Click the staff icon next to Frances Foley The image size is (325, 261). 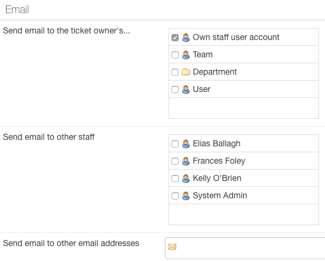tap(186, 161)
